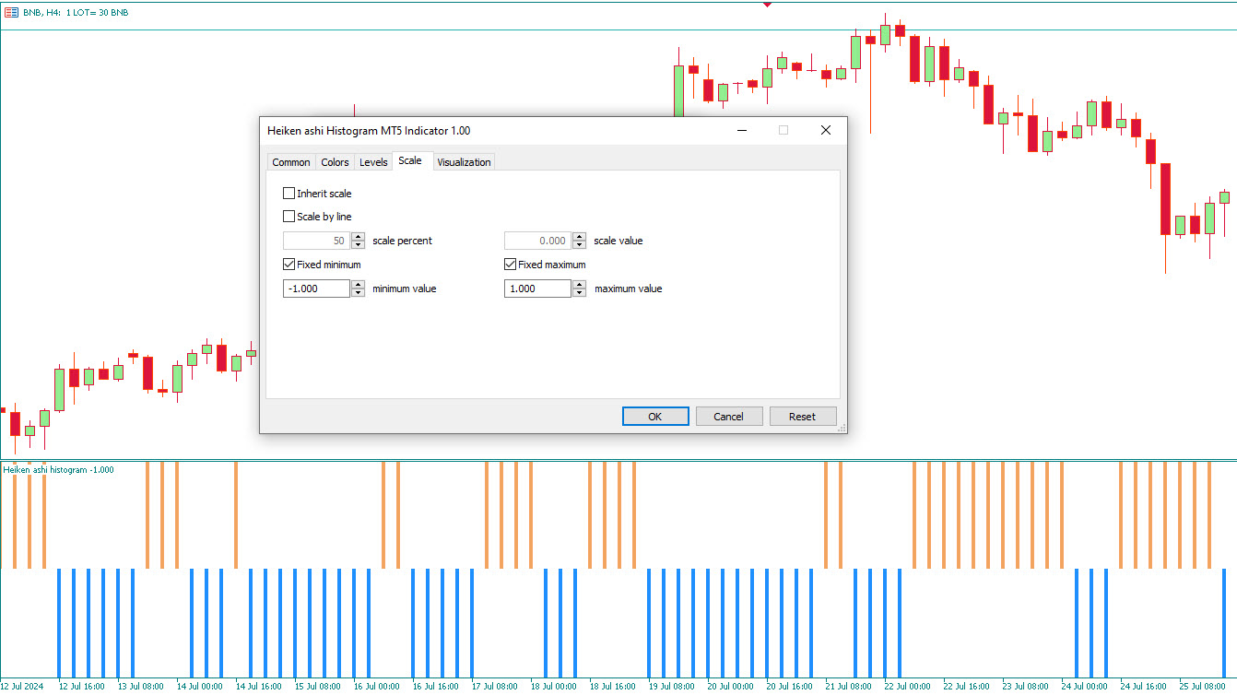The width and height of the screenshot is (1237, 695).
Task: Enable the Scale by line option
Action: click(289, 216)
